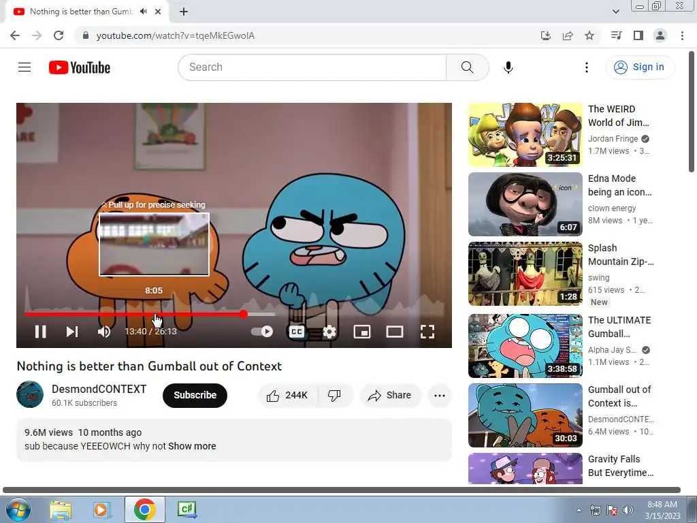The height and width of the screenshot is (523, 697).
Task: Go to the YouTube home logo
Action: [80, 67]
